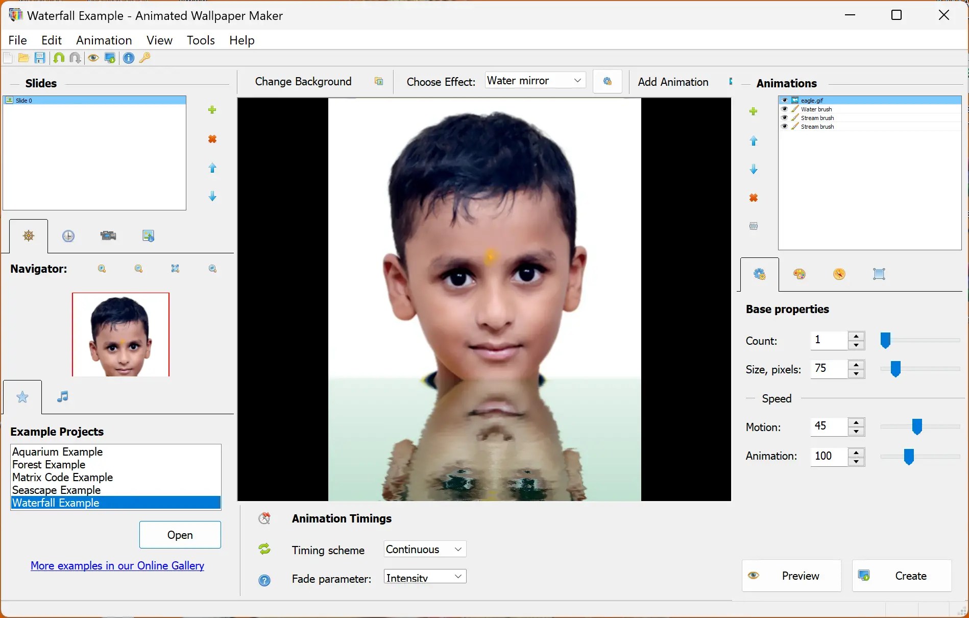Switch to the camera tab under Slides
Image resolution: width=969 pixels, height=618 pixels.
[x=108, y=236]
